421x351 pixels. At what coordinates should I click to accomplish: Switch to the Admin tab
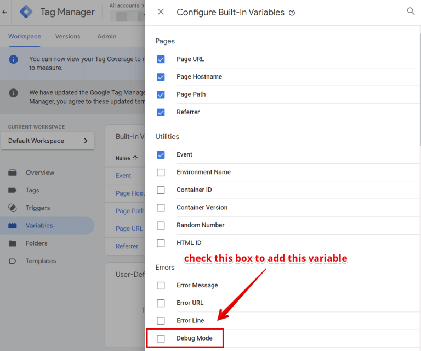point(107,36)
